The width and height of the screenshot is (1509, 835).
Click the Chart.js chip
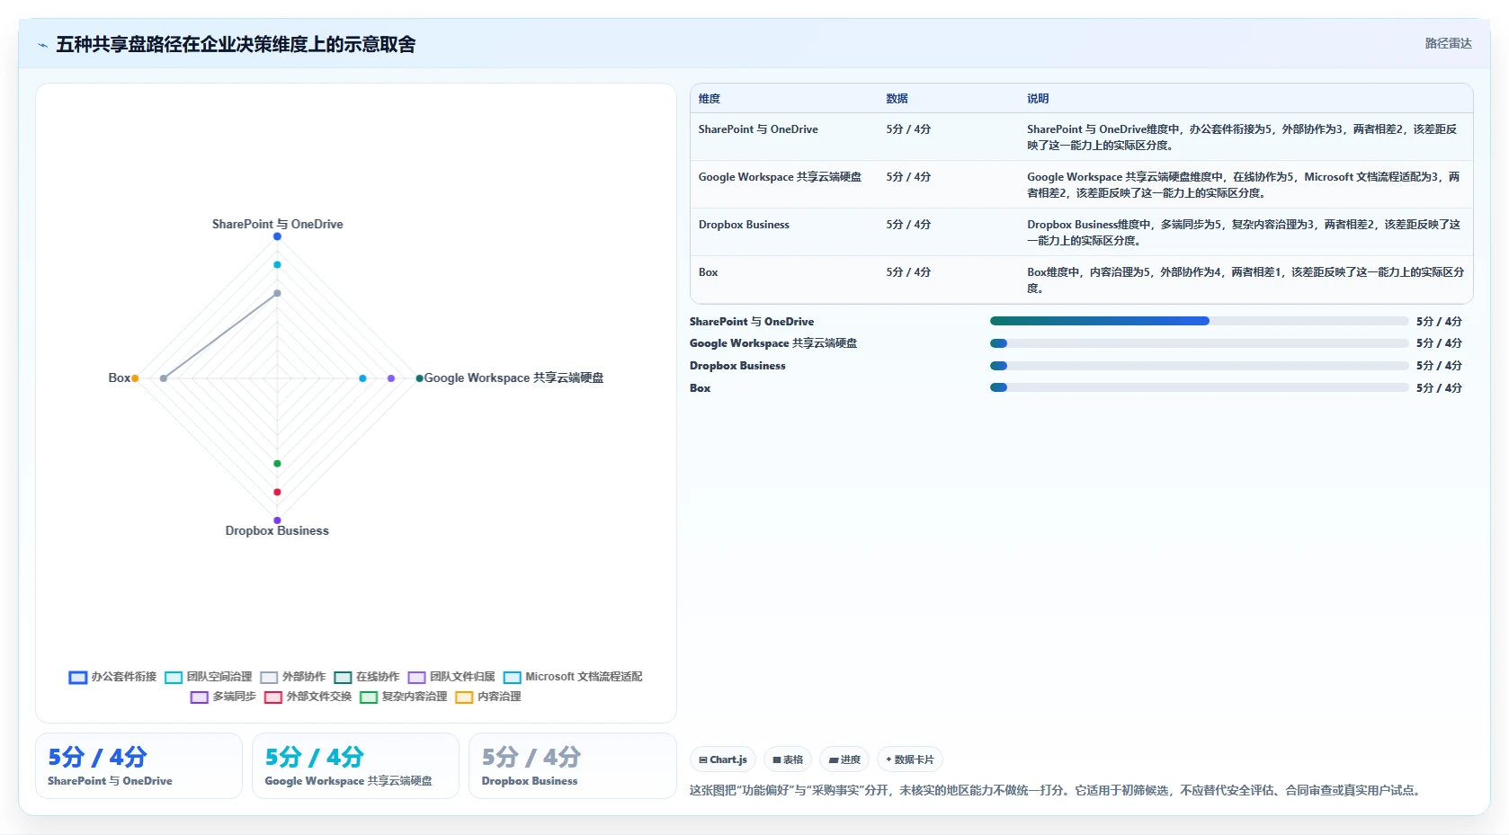click(723, 759)
